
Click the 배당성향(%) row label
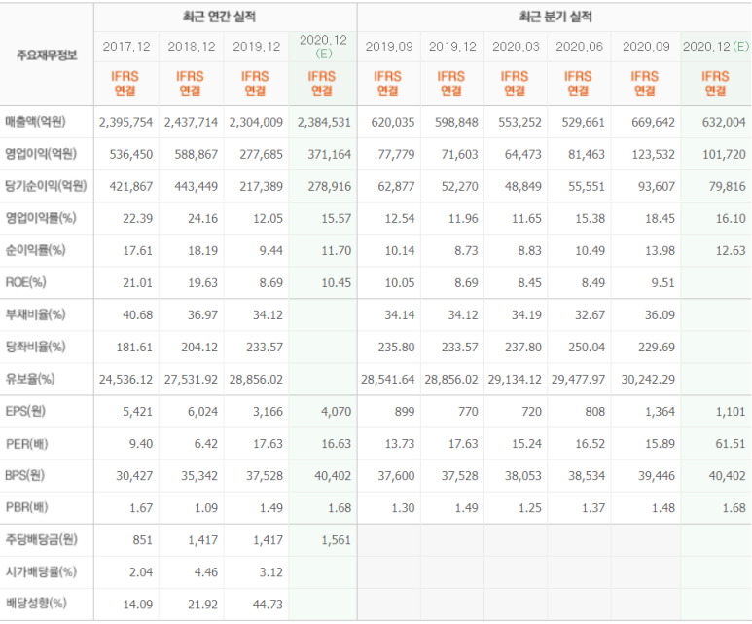(35, 604)
